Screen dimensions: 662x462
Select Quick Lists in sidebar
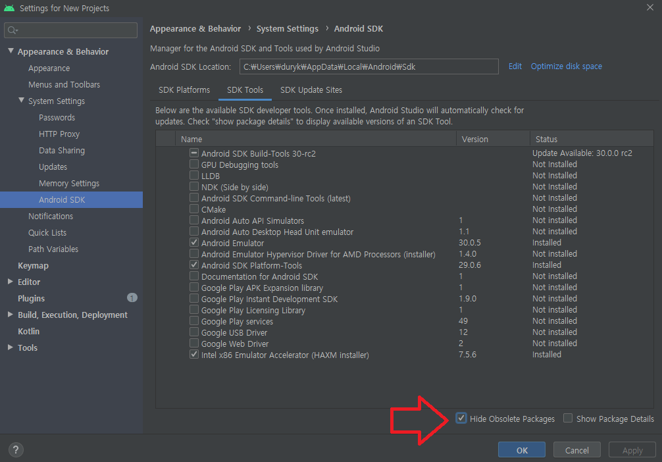[47, 233]
